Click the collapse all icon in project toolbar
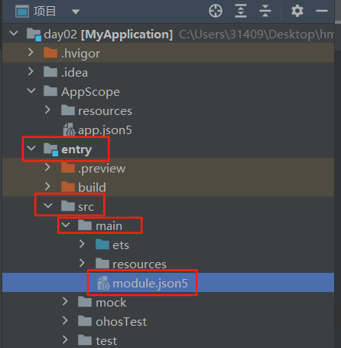 [x=265, y=11]
